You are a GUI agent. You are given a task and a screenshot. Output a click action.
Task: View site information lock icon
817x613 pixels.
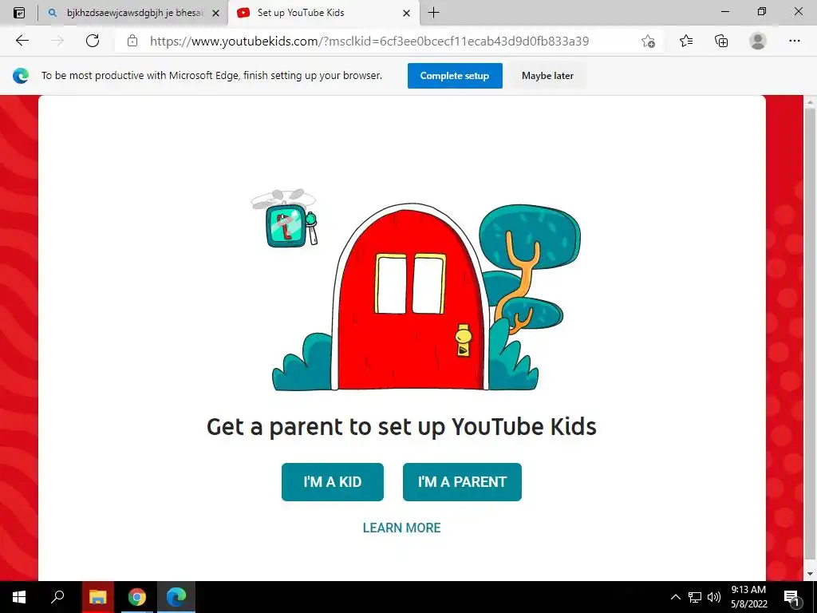click(132, 41)
